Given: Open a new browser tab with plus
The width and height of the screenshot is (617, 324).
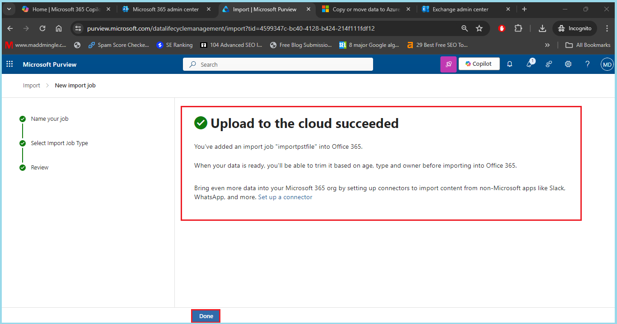Looking at the screenshot, I should point(524,9).
